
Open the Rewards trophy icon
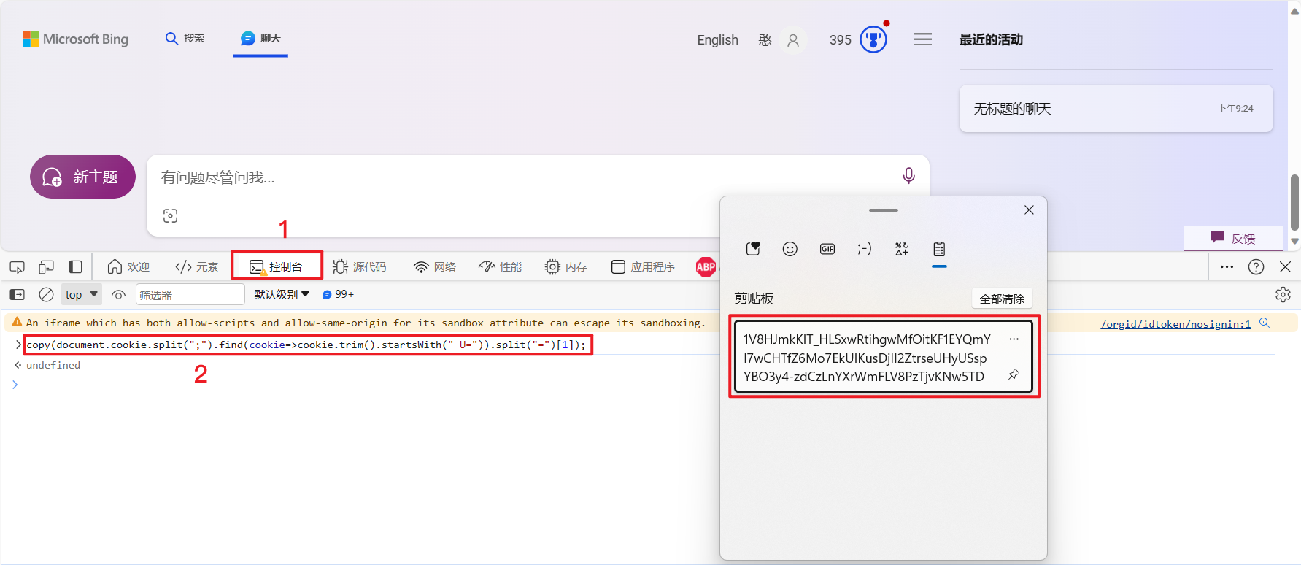click(x=873, y=39)
